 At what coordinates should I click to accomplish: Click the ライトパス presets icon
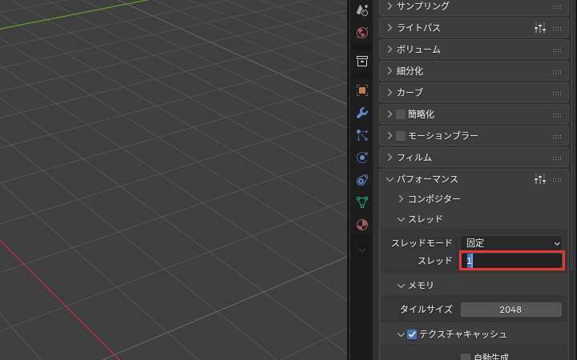point(540,28)
